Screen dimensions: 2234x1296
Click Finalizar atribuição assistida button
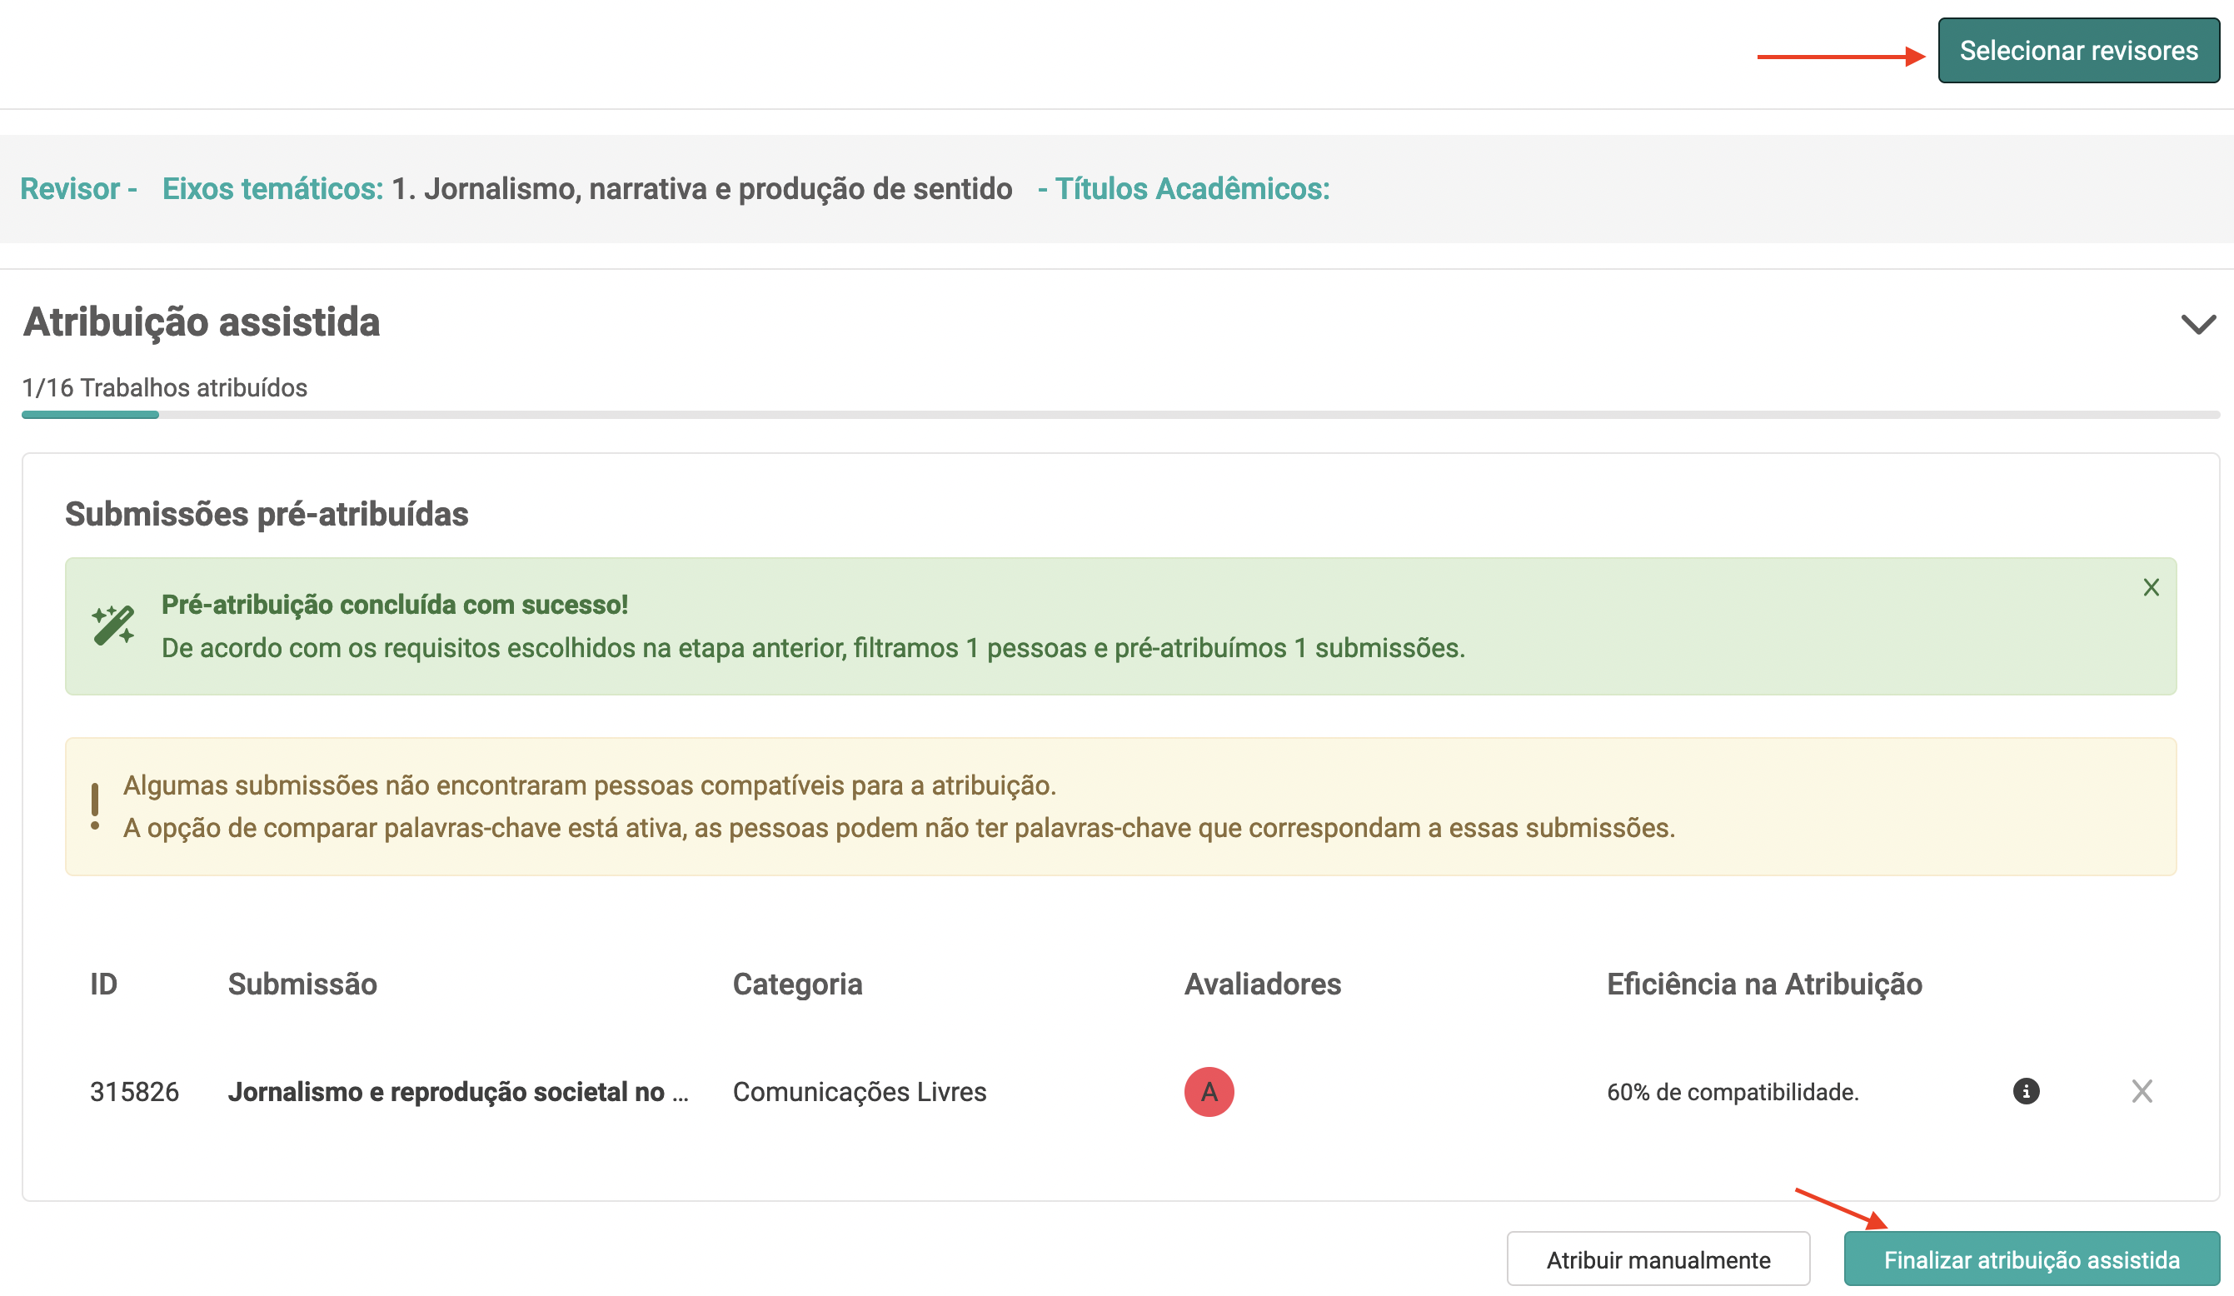pos(2031,1259)
